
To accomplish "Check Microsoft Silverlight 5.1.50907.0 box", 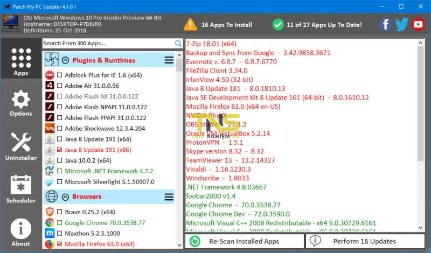I will coord(59,181).
